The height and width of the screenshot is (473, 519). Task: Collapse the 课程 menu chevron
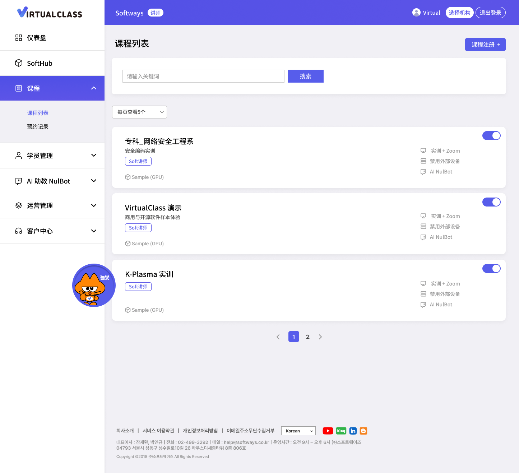pyautogui.click(x=94, y=88)
